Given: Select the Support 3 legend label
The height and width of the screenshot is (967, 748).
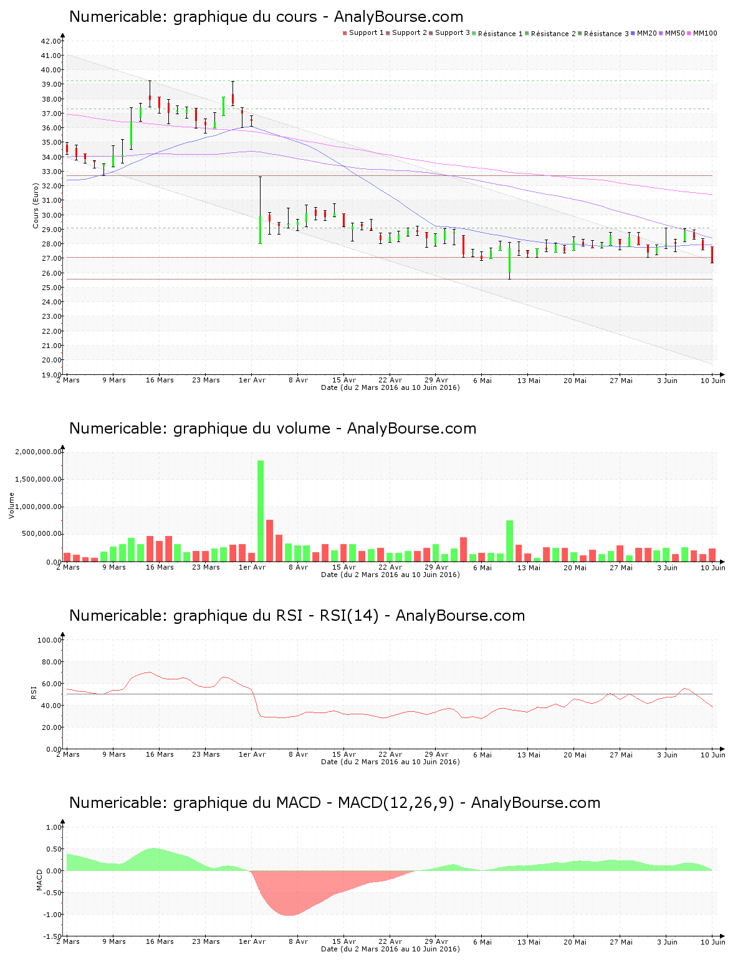Looking at the screenshot, I should (x=453, y=33).
